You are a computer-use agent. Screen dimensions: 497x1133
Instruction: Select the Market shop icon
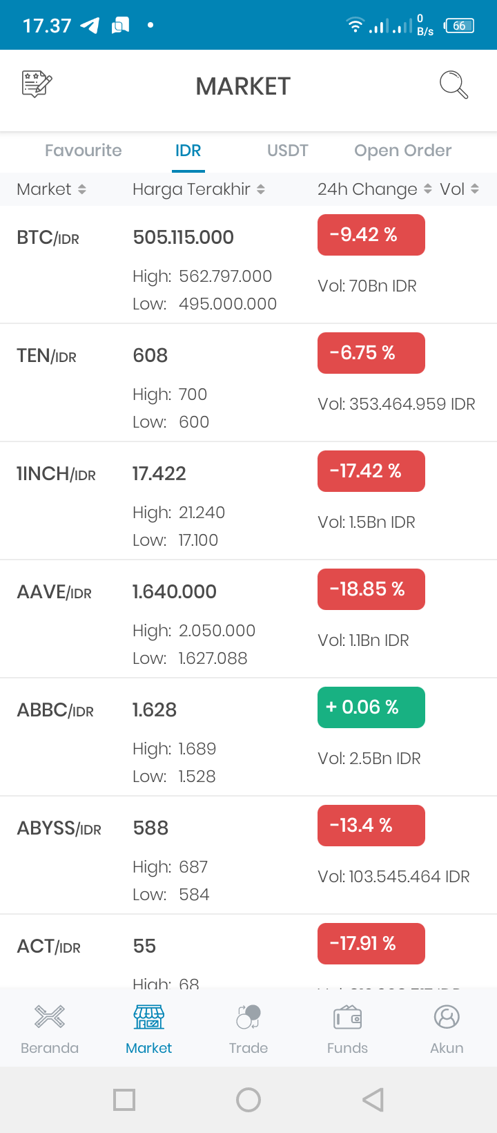(x=149, y=1017)
